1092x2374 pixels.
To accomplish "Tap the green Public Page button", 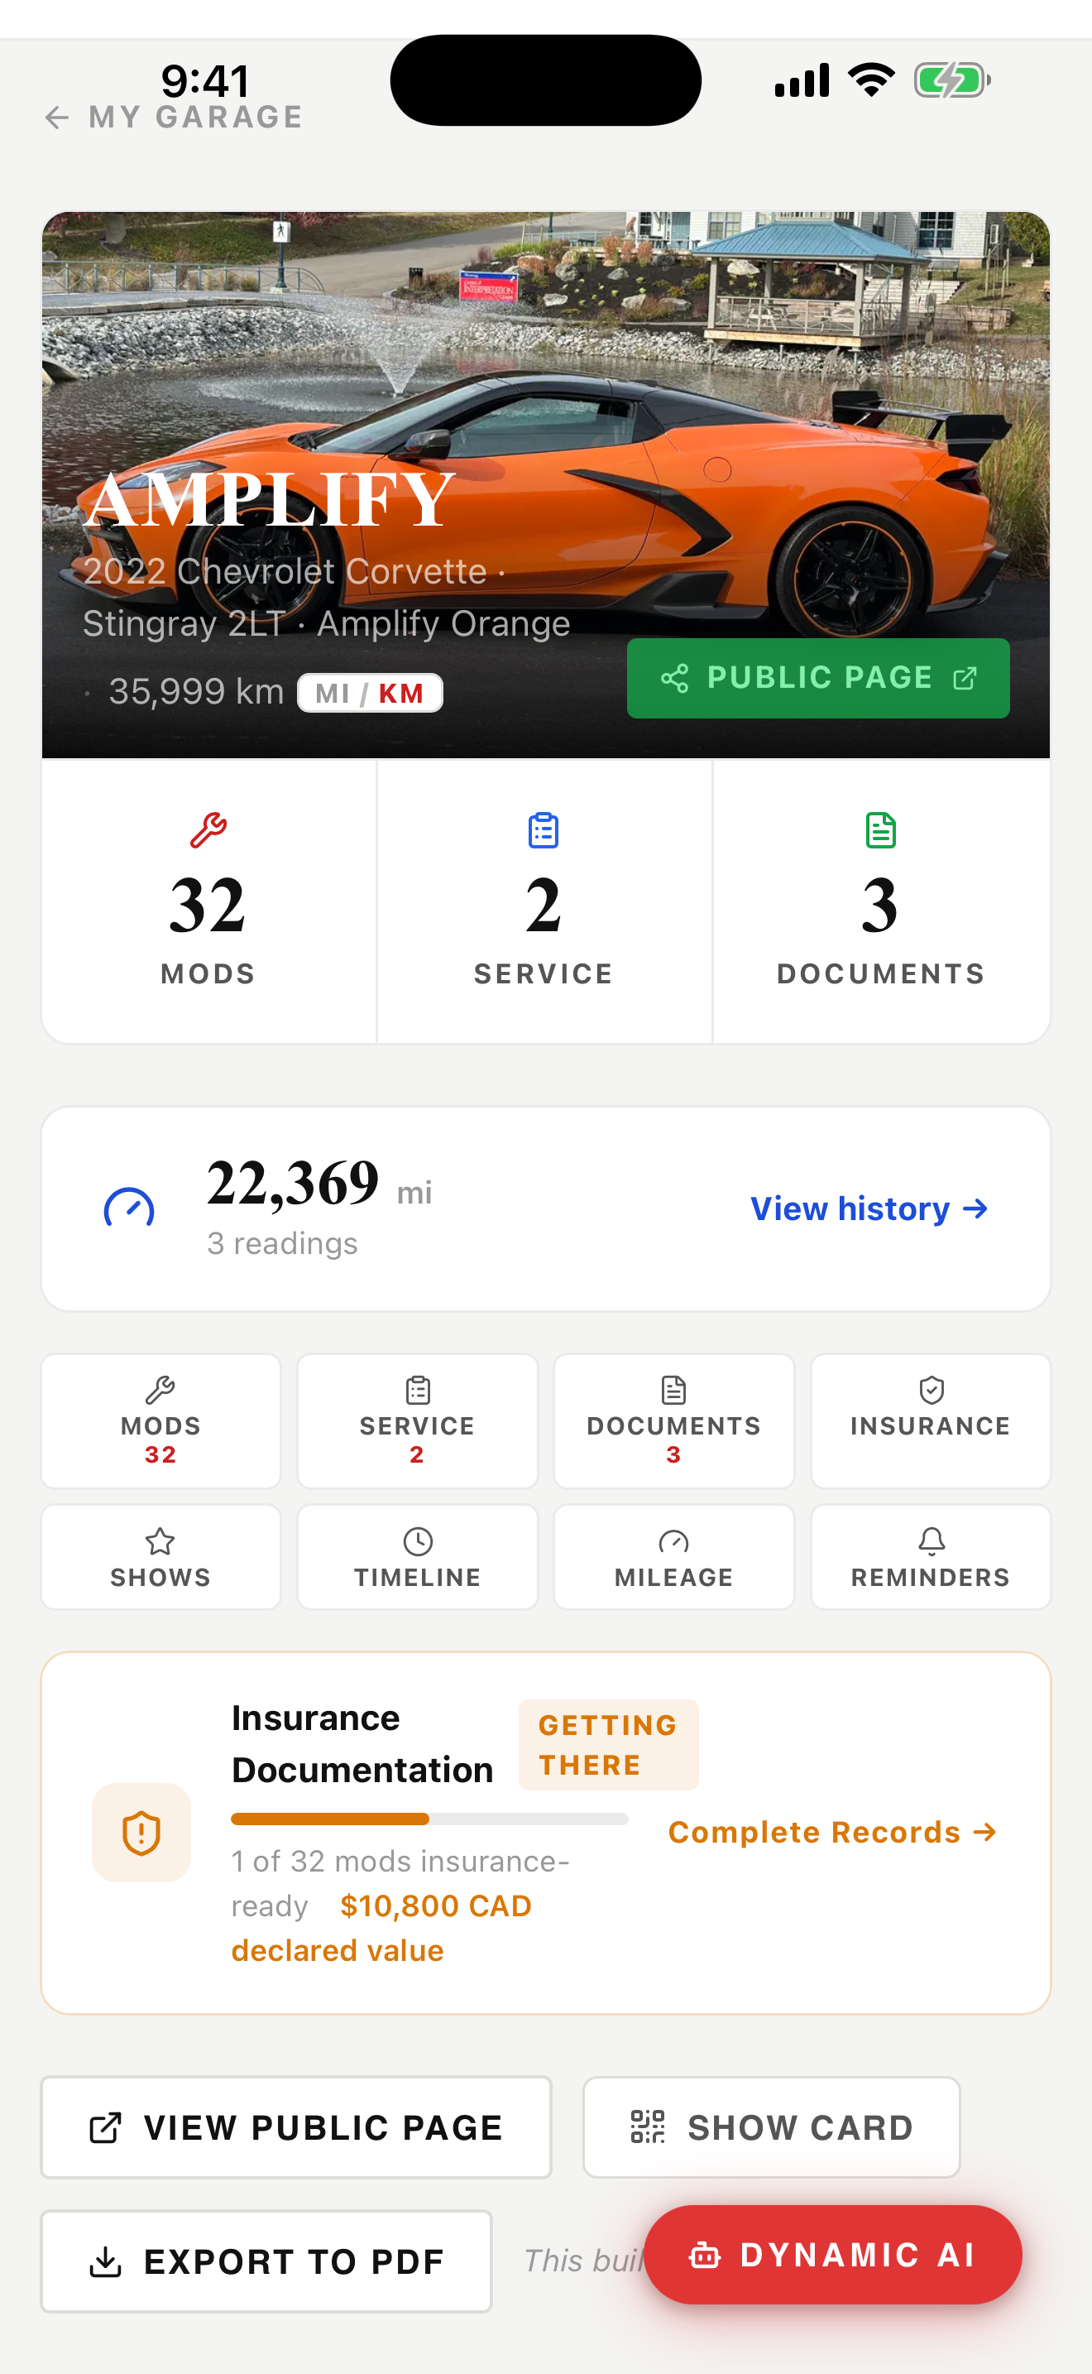I will (818, 678).
